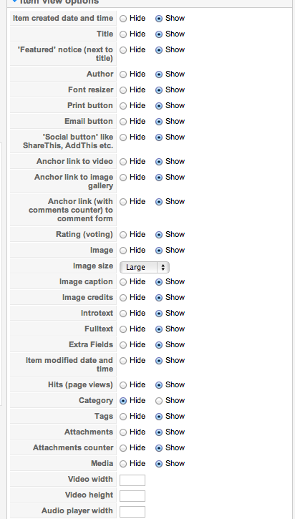Set Email button to Hide
This screenshot has width=295, height=519.
[x=123, y=122]
